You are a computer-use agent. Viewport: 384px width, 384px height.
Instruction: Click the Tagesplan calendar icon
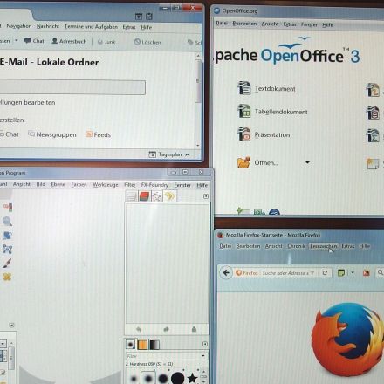[152, 154]
